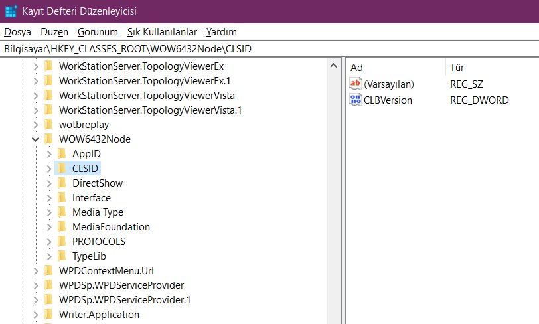The height and width of the screenshot is (324, 539).
Task: Click the selected CLSID folder icon
Action: click(62, 168)
